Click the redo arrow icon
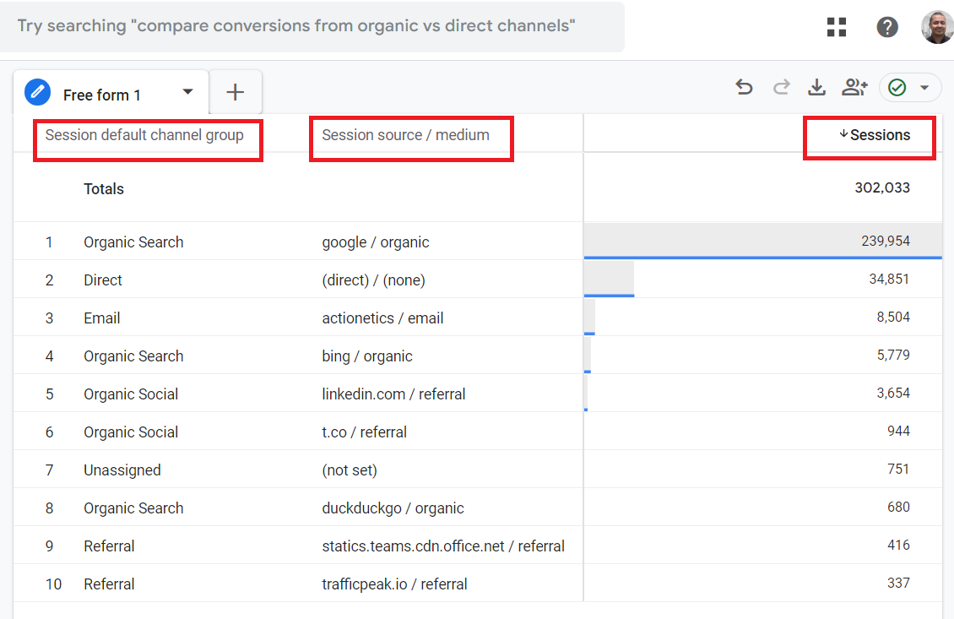The image size is (954, 619). [782, 87]
